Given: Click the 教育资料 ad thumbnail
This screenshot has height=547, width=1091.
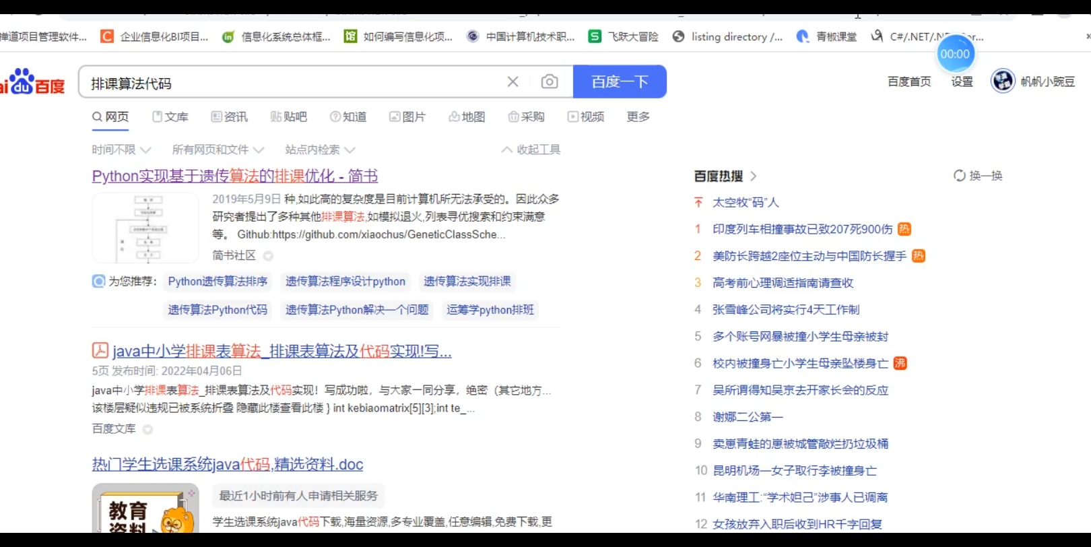Looking at the screenshot, I should point(145,508).
